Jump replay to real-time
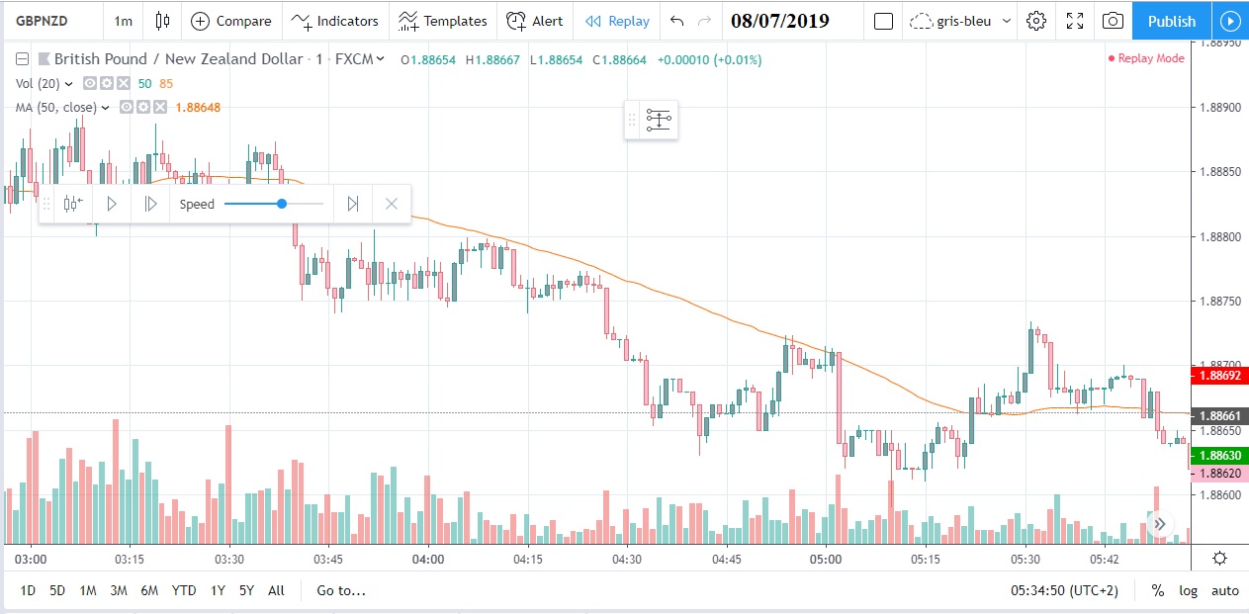Image resolution: width=1249 pixels, height=614 pixels. tap(353, 204)
